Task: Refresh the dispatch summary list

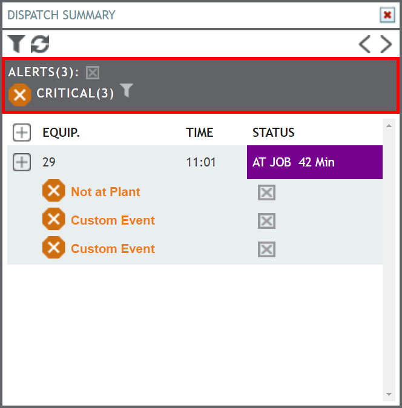Action: (x=40, y=44)
